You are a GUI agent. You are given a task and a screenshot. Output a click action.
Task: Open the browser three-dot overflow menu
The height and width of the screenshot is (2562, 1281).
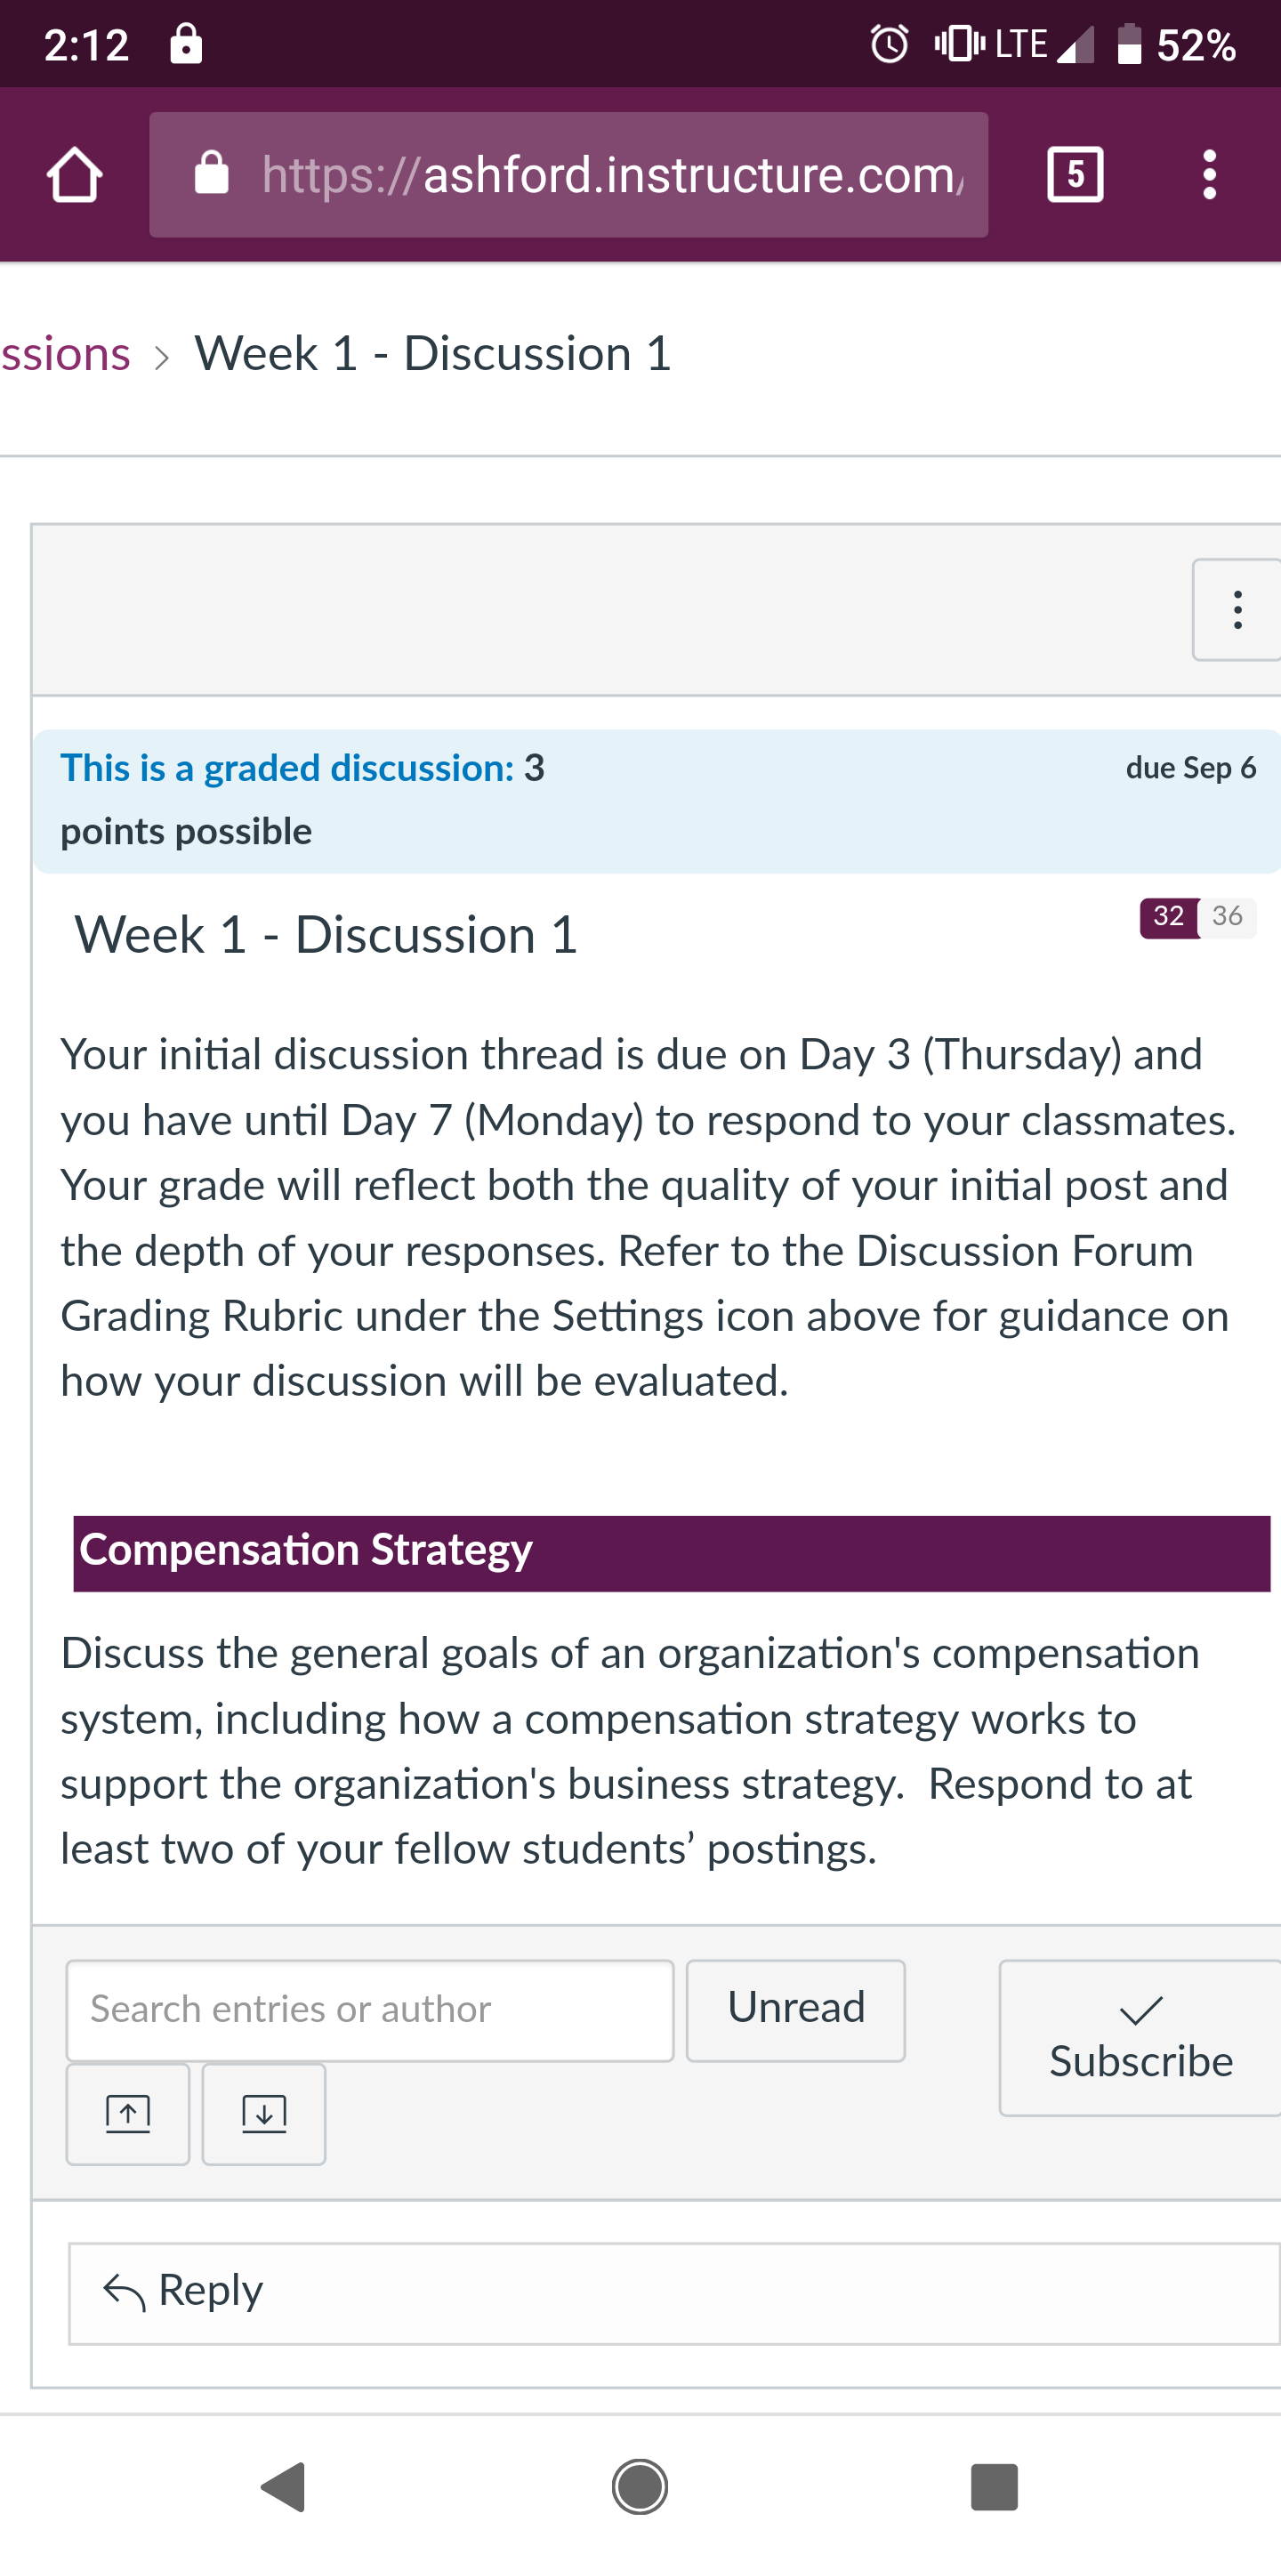tap(1210, 175)
